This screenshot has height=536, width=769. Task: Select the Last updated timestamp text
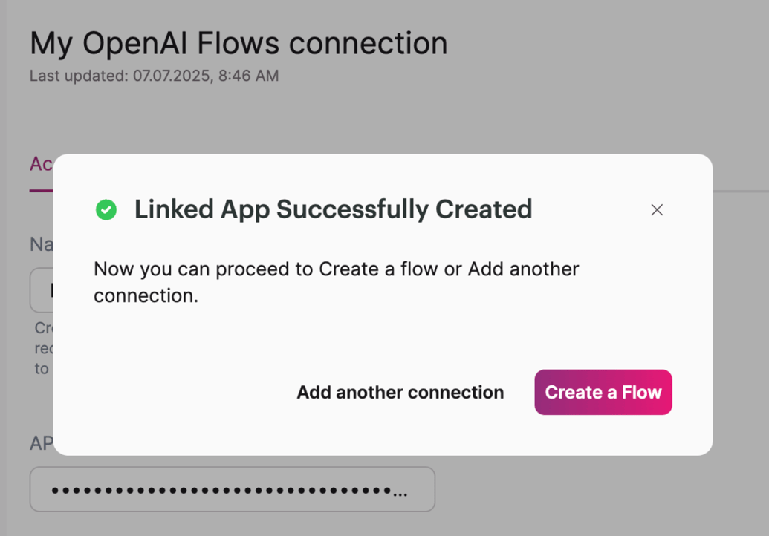[154, 76]
